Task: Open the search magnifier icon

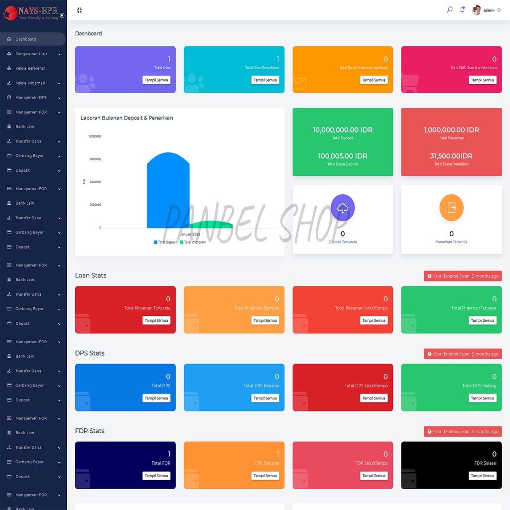Action: (450, 10)
